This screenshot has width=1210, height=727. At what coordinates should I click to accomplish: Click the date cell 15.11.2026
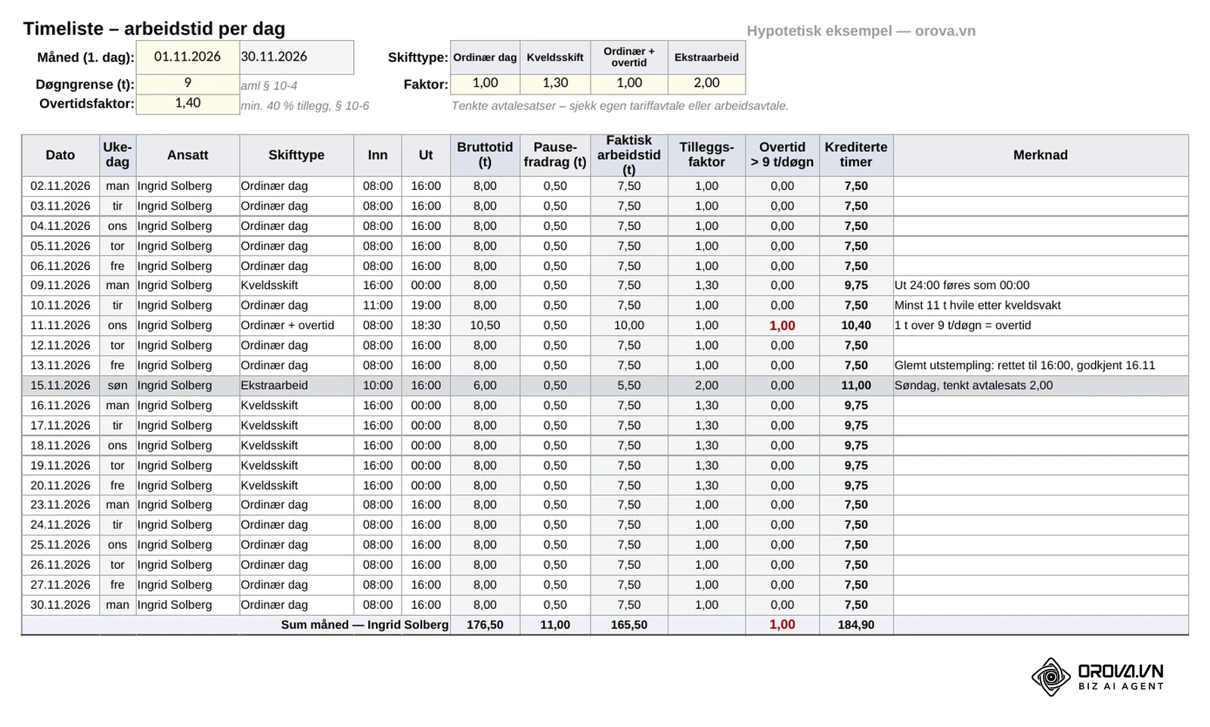tap(60, 386)
